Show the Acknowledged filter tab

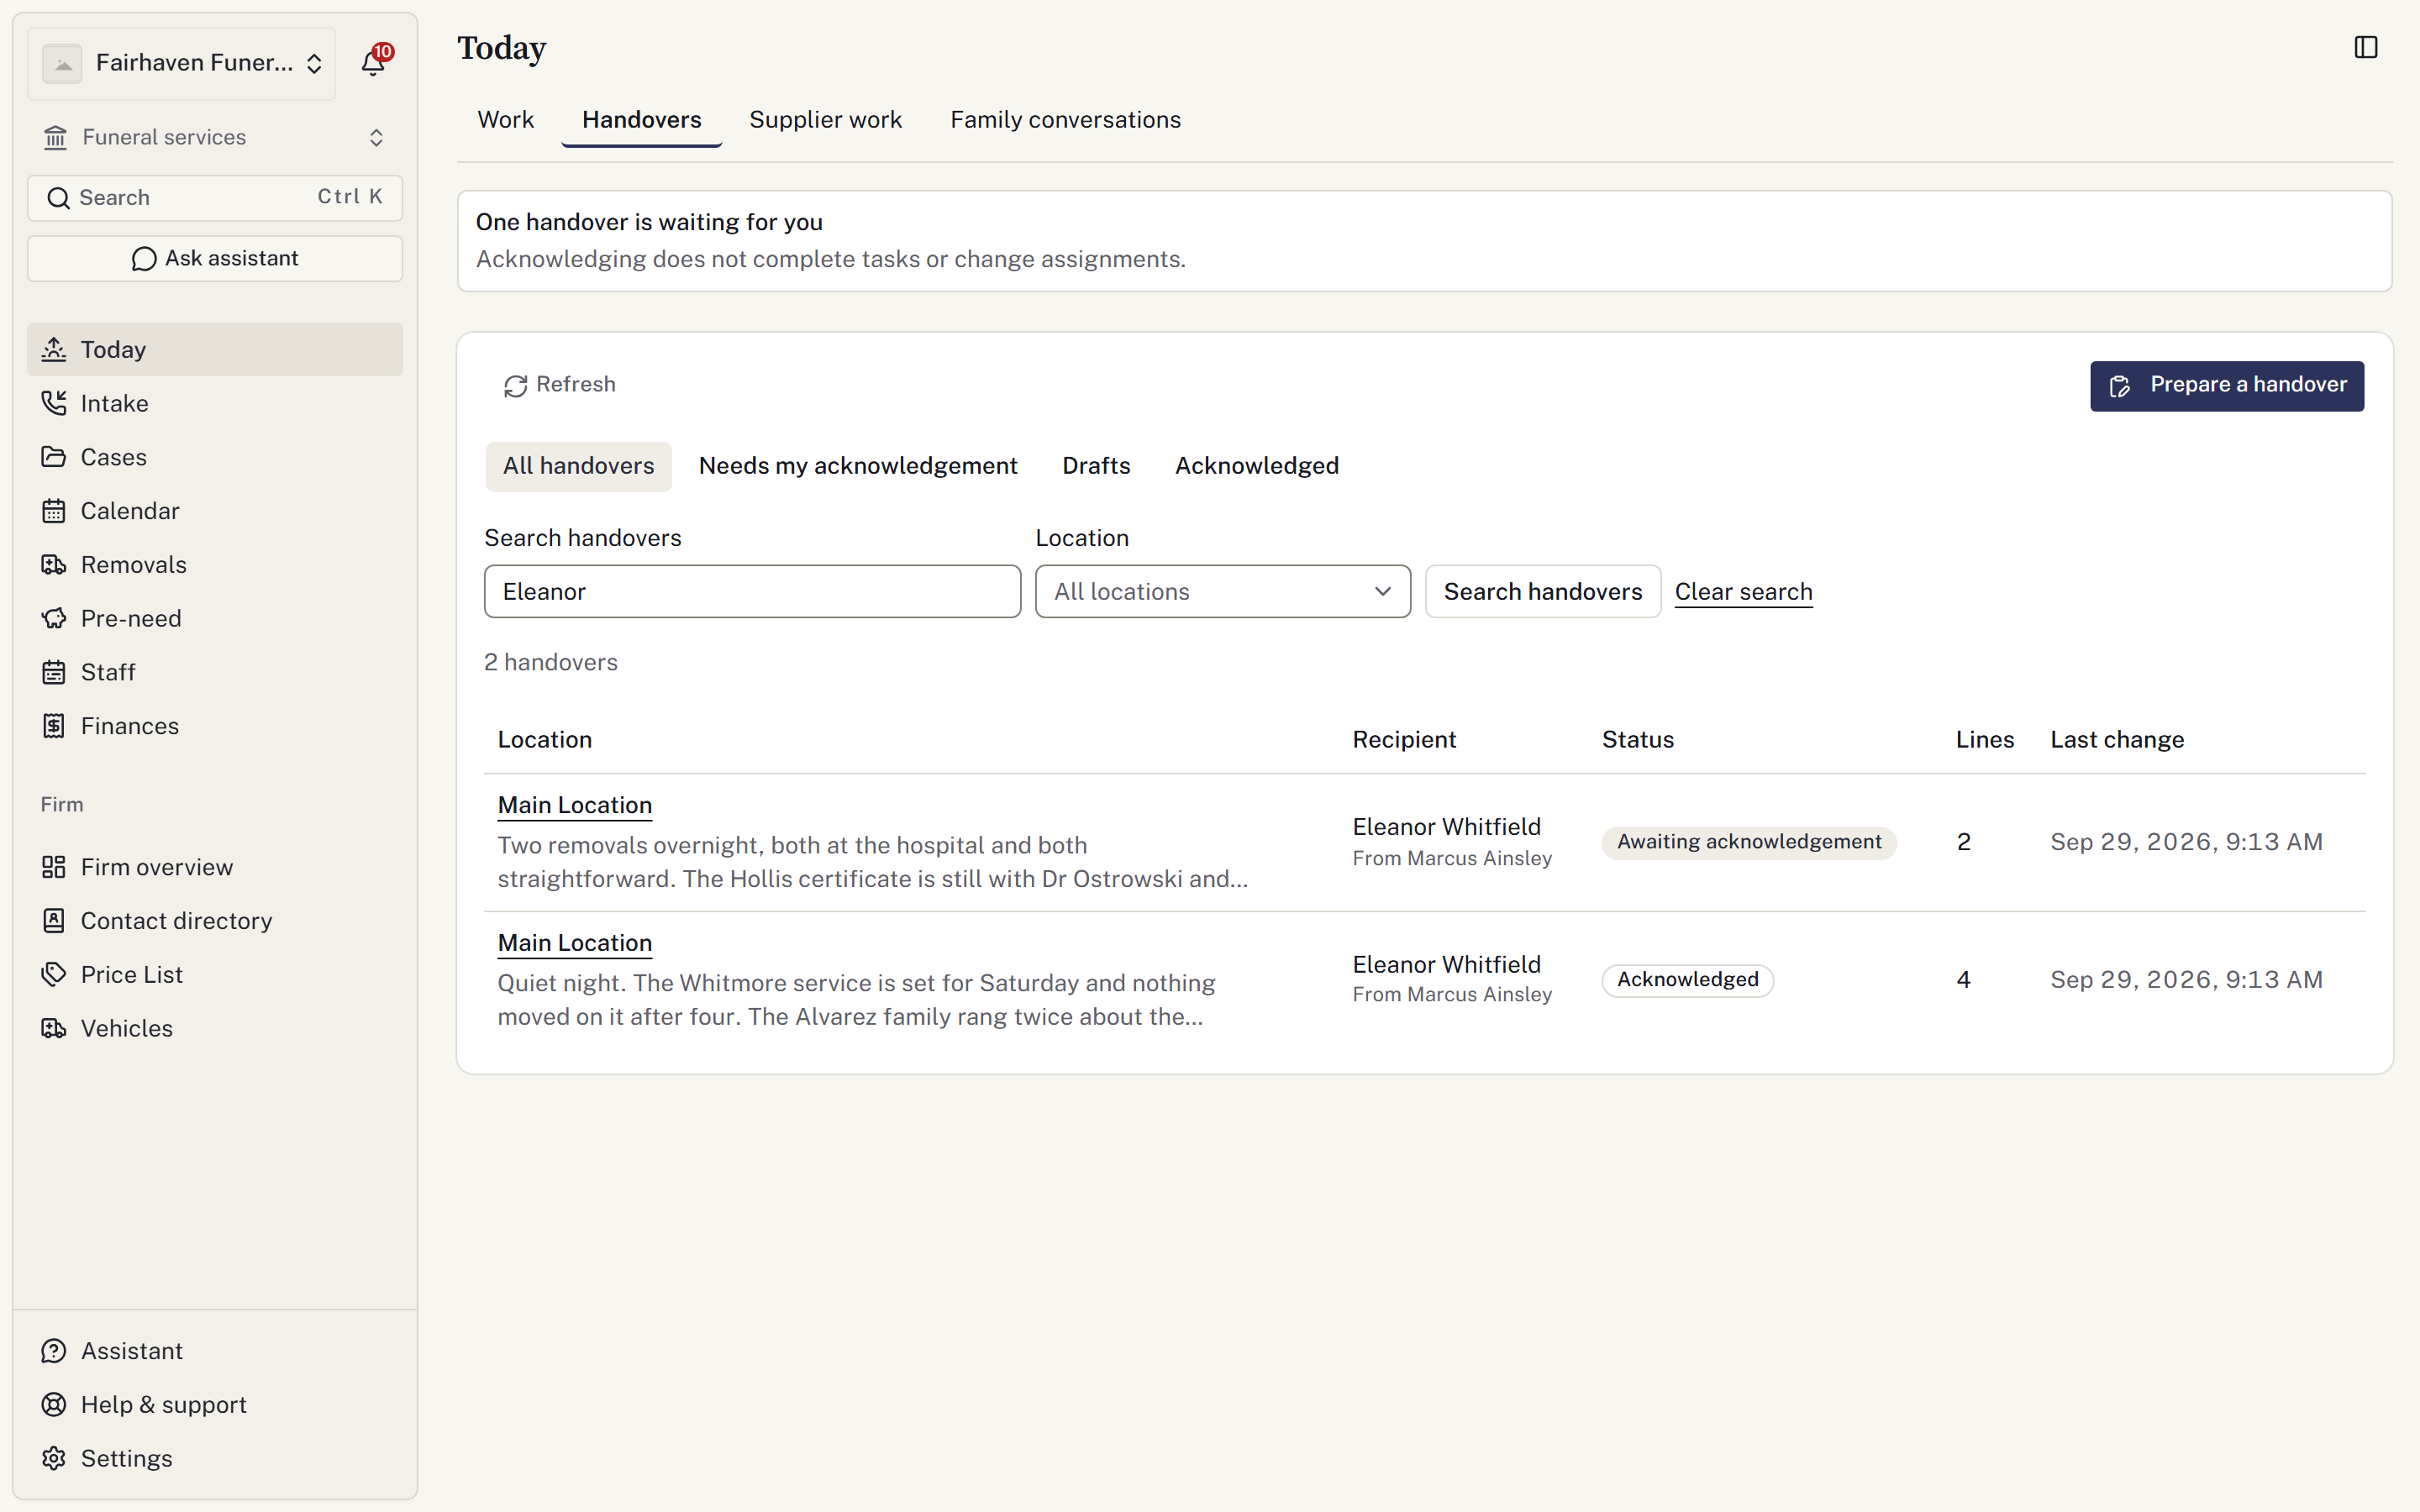pos(1257,466)
